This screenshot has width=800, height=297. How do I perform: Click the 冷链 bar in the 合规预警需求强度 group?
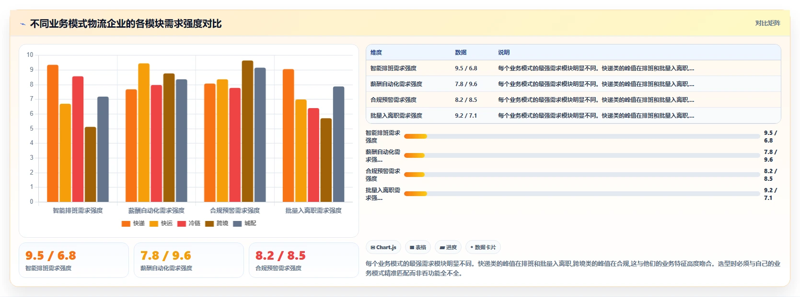235,145
